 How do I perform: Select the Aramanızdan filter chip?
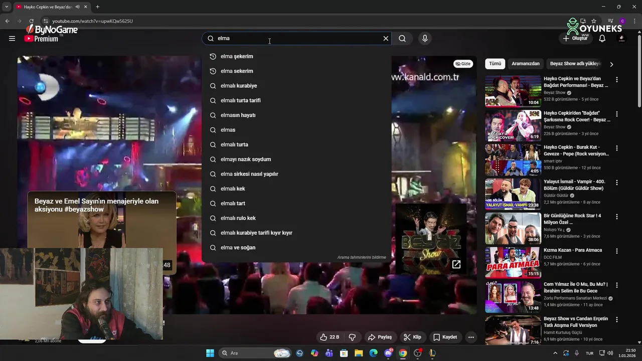tap(526, 64)
